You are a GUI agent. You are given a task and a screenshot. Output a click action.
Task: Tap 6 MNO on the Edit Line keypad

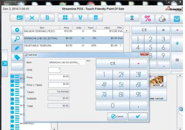pyautogui.click(x=139, y=84)
